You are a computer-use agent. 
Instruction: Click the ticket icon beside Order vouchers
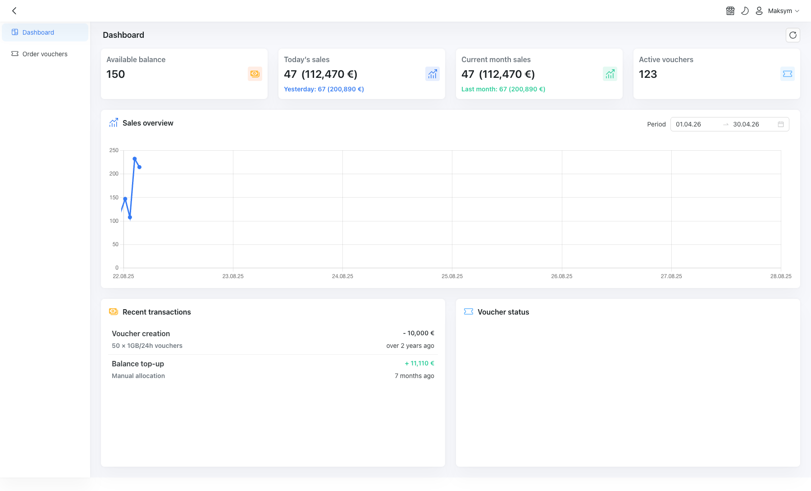click(x=15, y=54)
